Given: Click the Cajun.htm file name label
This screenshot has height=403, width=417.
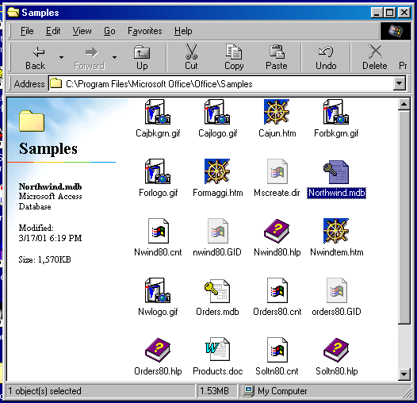Looking at the screenshot, I should click(x=277, y=133).
